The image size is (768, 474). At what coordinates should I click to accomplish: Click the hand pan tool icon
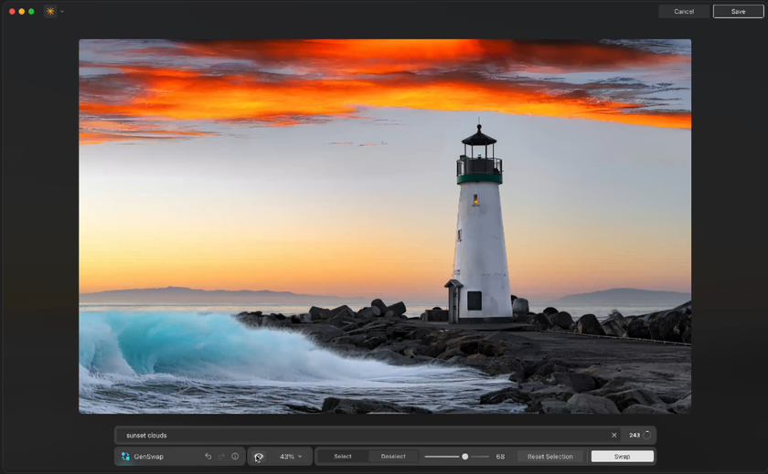[x=259, y=456]
